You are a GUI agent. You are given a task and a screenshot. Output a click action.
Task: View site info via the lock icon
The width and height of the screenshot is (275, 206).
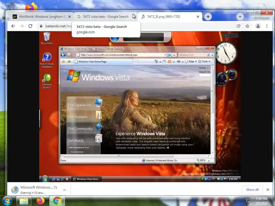pos(41,26)
